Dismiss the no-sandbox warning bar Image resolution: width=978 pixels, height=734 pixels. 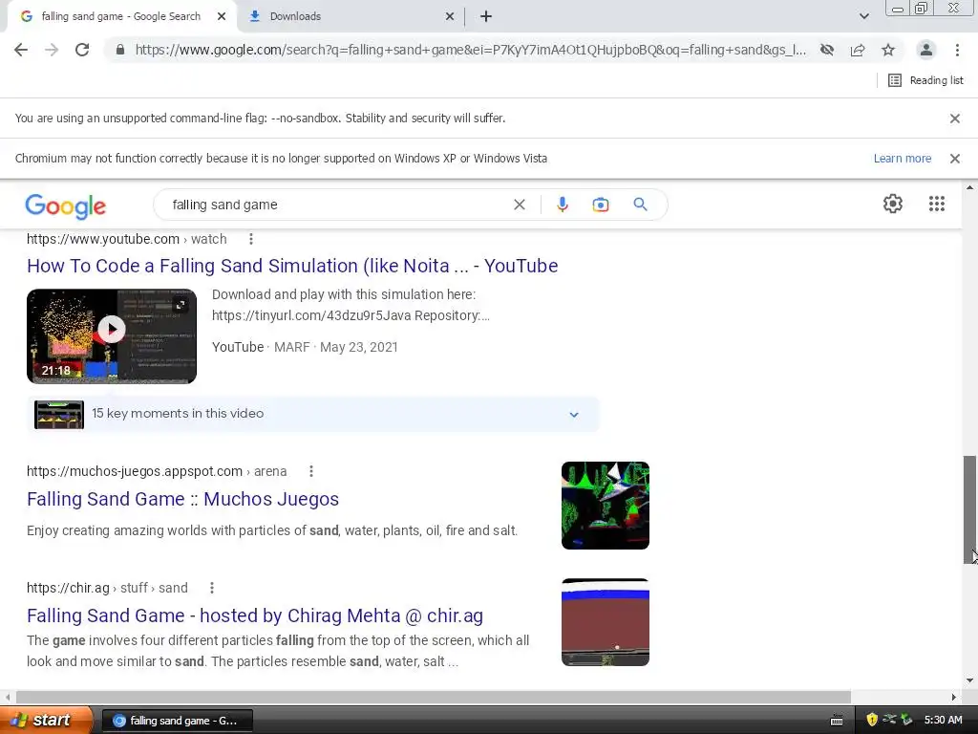click(955, 119)
